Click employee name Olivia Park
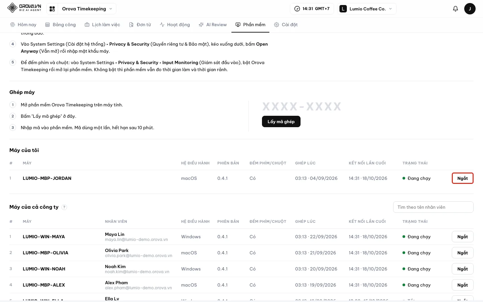This screenshot has width=483, height=302. (117, 250)
